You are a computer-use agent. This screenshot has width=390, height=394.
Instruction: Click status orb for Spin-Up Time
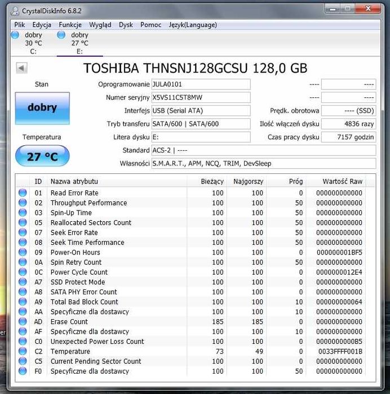(x=23, y=213)
